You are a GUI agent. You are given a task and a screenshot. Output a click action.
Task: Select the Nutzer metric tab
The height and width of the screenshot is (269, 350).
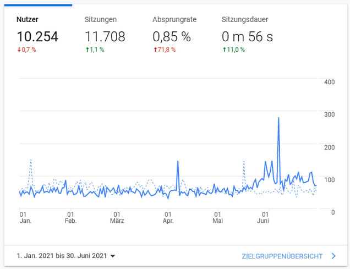(27, 19)
